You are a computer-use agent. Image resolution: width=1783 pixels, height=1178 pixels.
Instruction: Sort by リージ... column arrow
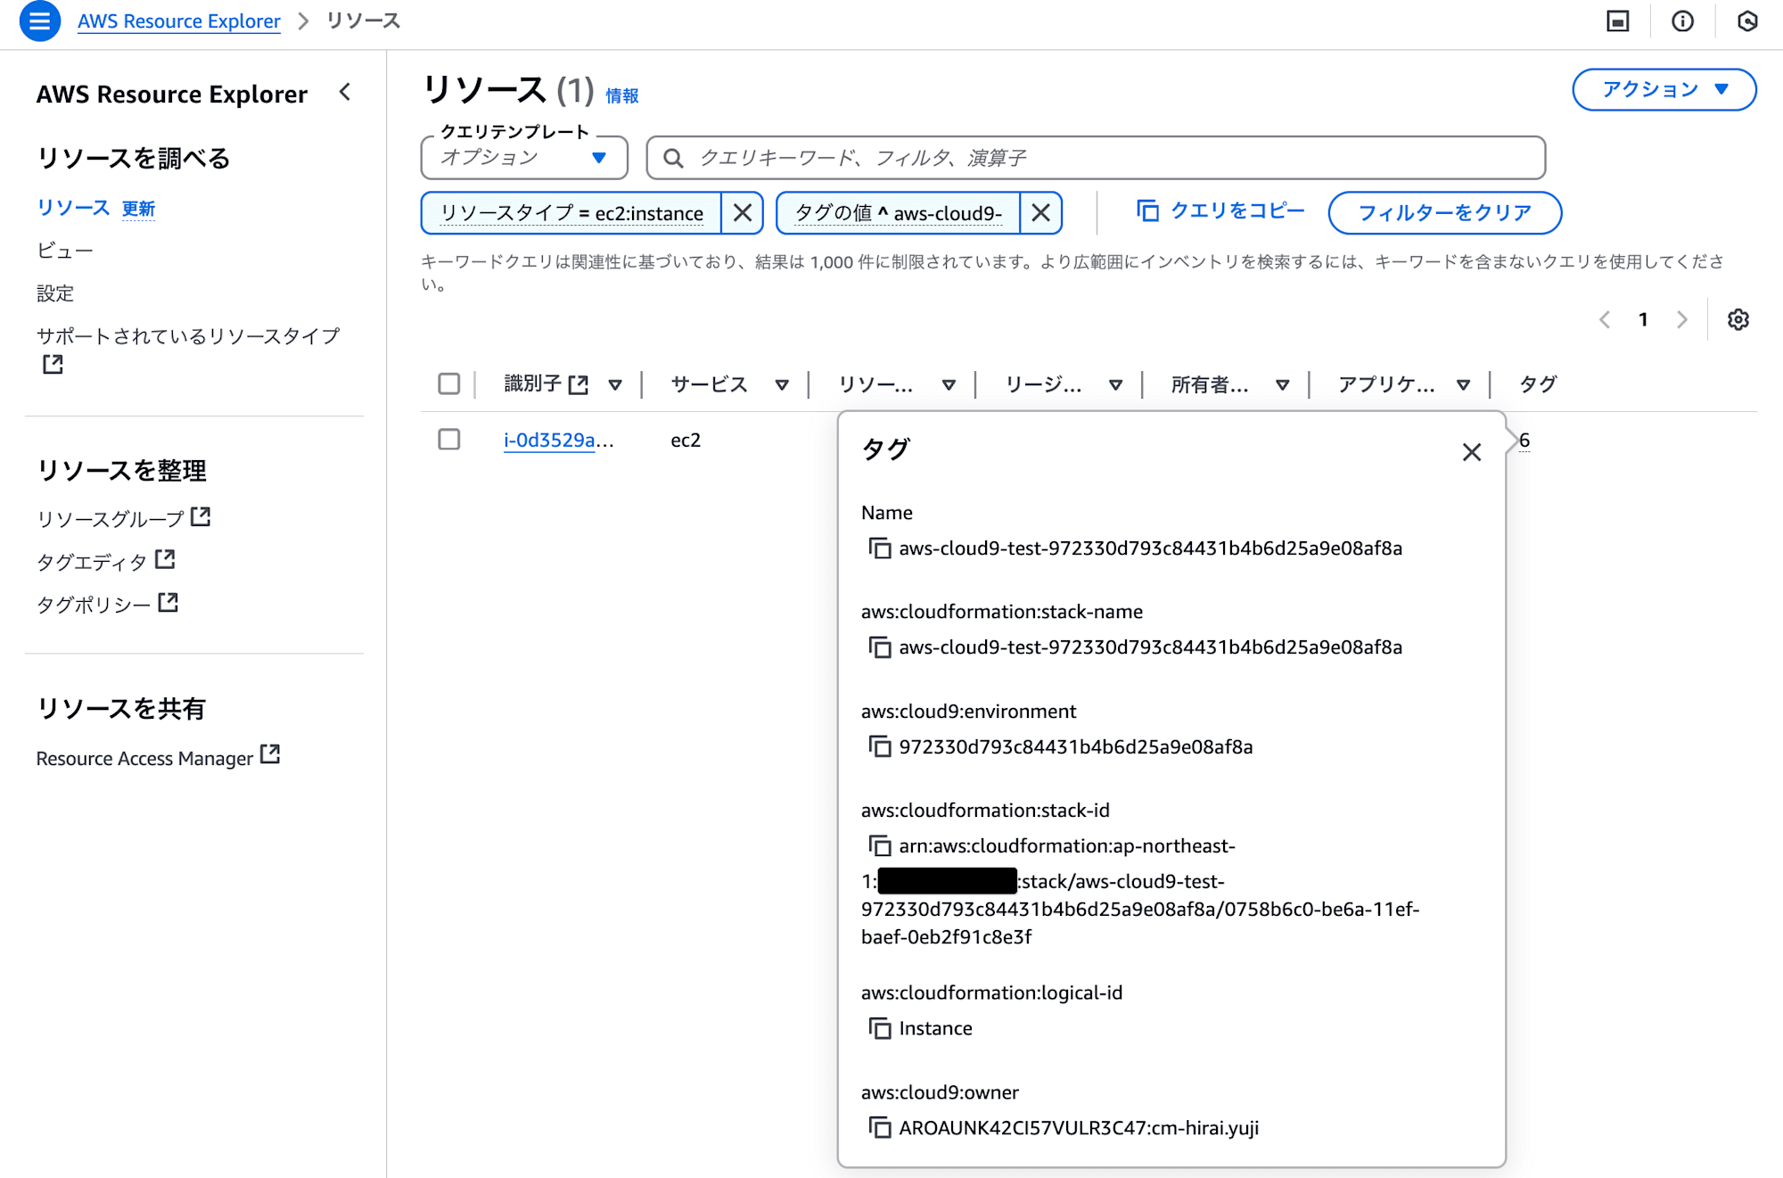coord(1115,385)
